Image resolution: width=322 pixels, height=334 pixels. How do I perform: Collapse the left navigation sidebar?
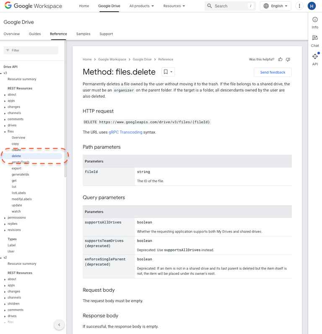tap(59, 324)
